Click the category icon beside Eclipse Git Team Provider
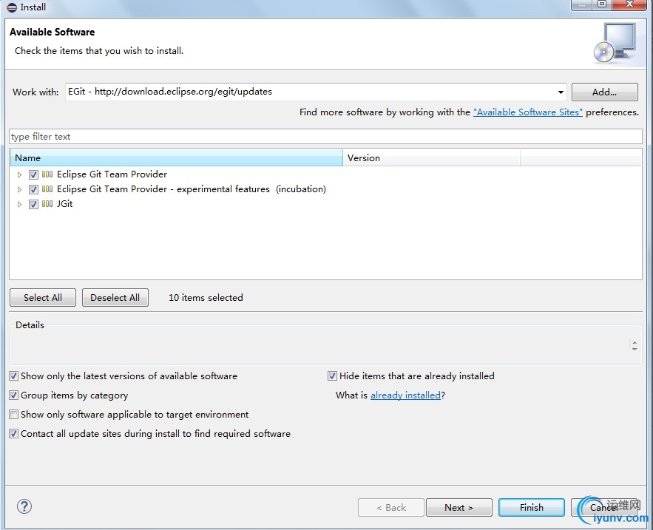This screenshot has height=530, width=653. tap(47, 174)
